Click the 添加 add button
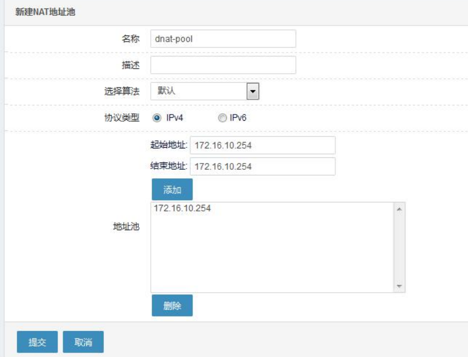 pos(172,189)
